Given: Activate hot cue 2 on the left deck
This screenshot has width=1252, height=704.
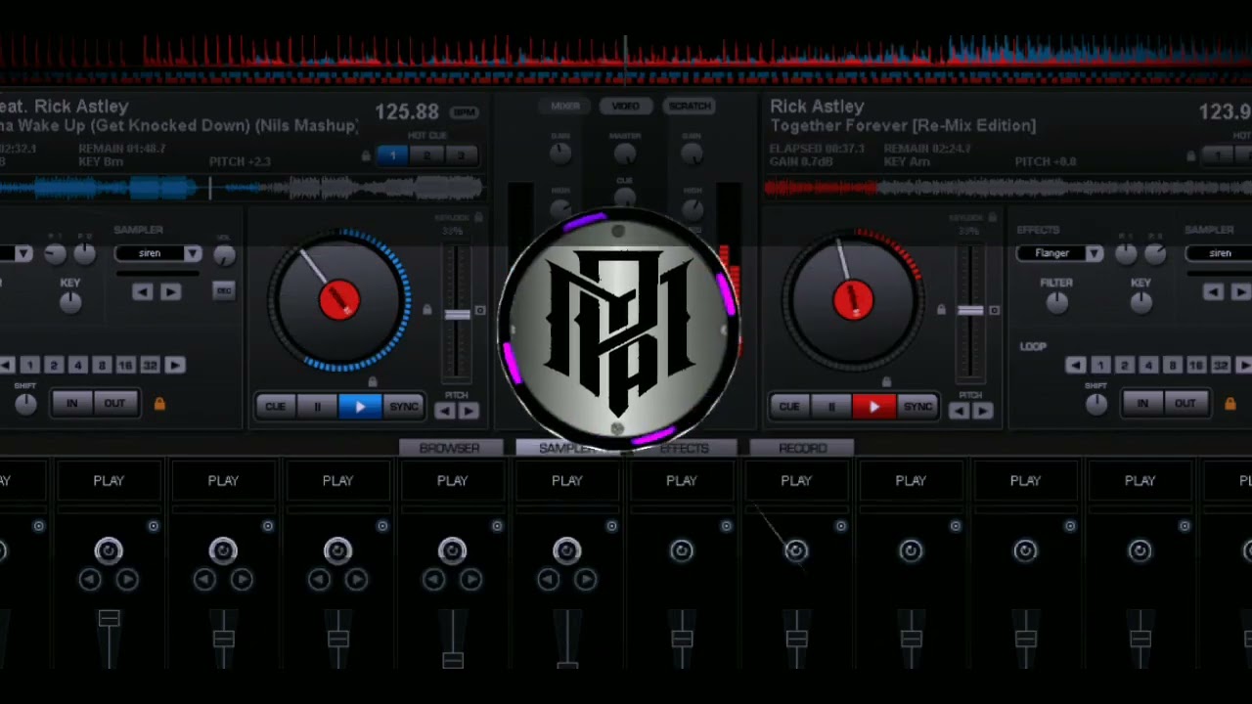Looking at the screenshot, I should click(426, 155).
